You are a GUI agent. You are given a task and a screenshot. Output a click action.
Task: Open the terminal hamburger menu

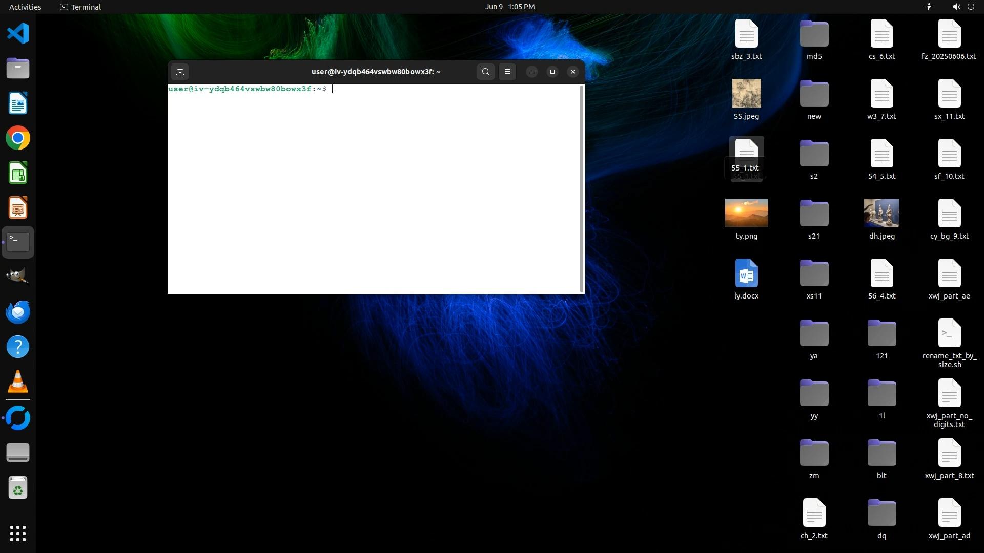507,72
